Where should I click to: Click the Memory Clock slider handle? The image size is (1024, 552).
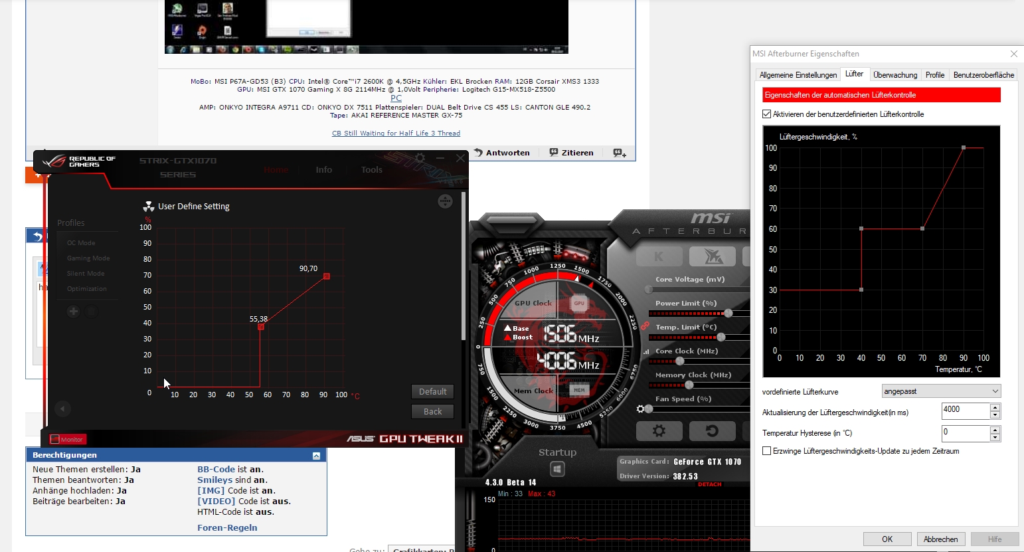coord(689,385)
